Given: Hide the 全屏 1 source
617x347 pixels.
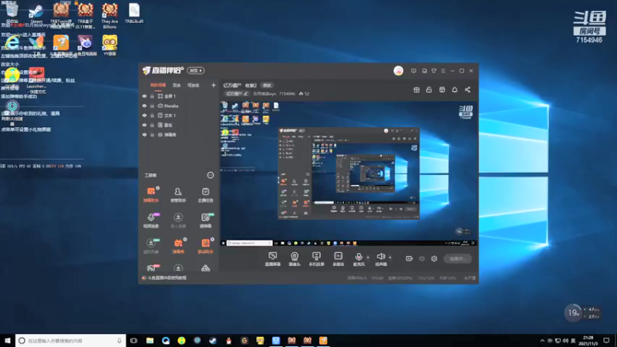Looking at the screenshot, I should 144,96.
